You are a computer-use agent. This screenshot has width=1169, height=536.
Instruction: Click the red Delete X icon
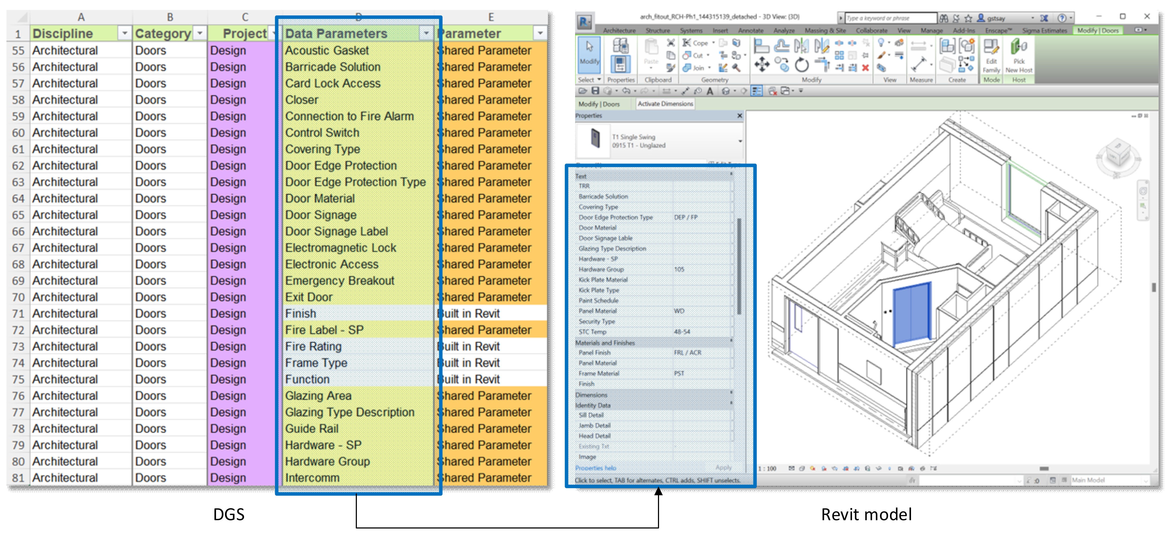[865, 68]
